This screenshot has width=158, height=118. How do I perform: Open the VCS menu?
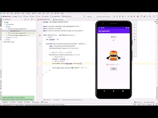tap(52, 13)
